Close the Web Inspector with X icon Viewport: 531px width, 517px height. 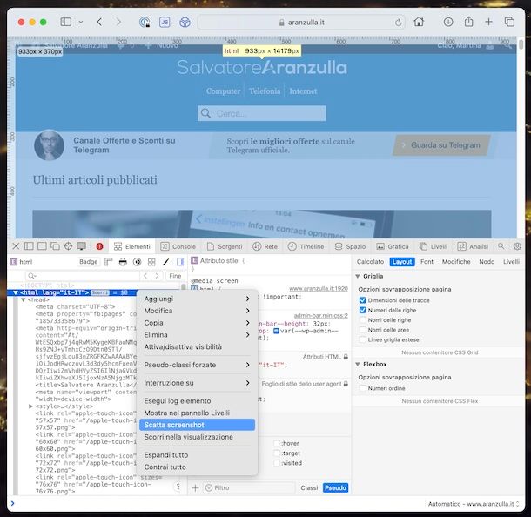16,246
